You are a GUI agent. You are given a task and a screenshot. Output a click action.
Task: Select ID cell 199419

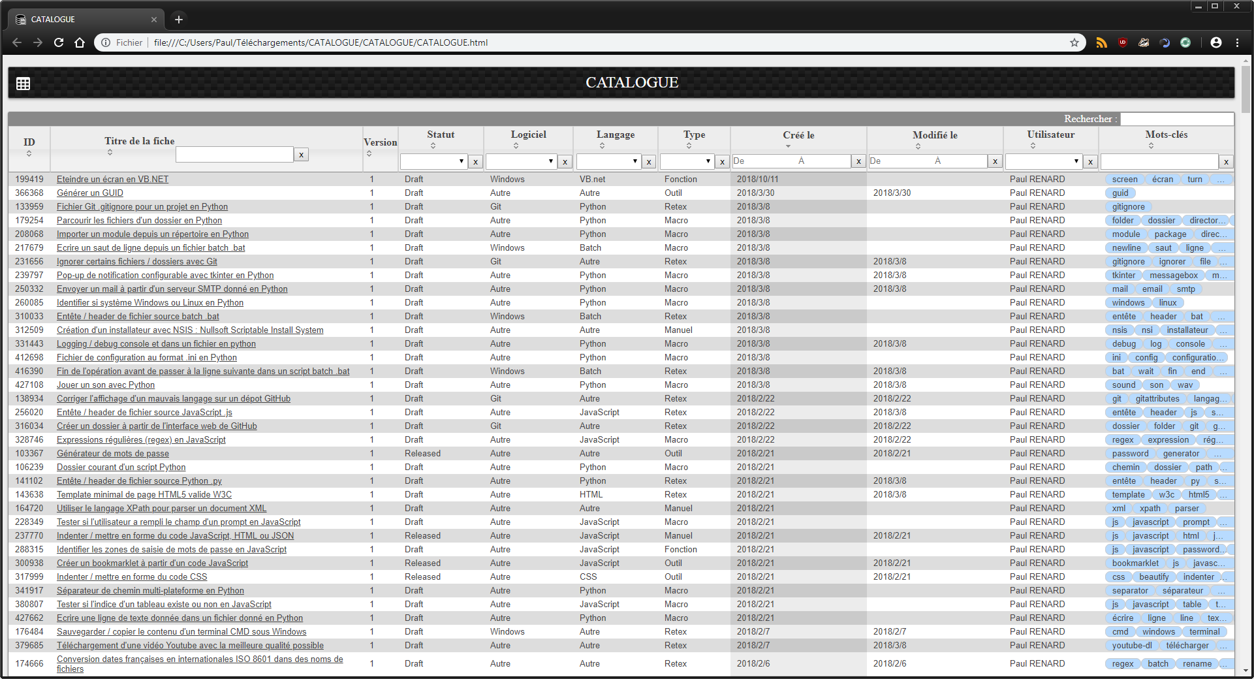click(x=29, y=179)
